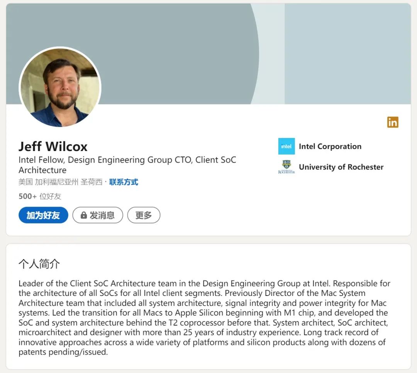Open the 更多 options menu
The image size is (417, 373).
coord(144,215)
